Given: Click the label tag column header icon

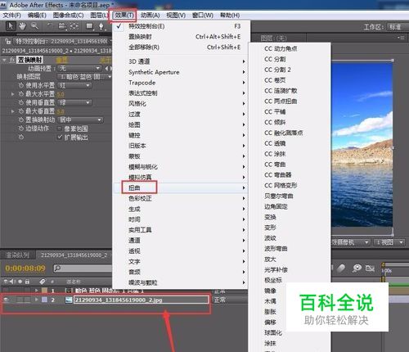Looking at the screenshot, I should click(42, 281).
